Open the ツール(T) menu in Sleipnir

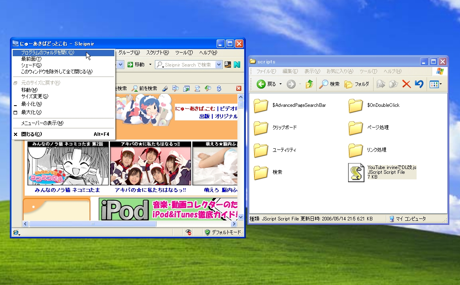point(184,53)
